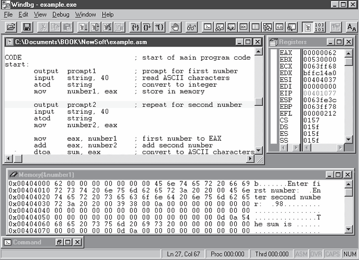Click memory row address 0x00404060
Viewport: 359px width, 260px height.
[29, 224]
